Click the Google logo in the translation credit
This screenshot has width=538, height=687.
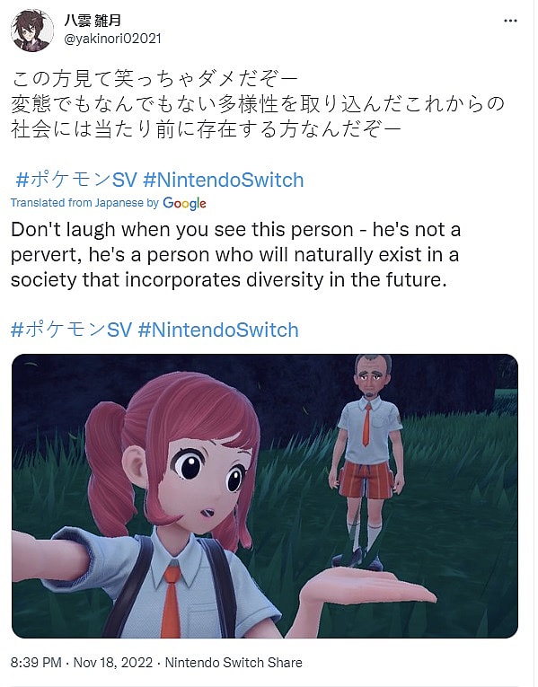coord(184,203)
